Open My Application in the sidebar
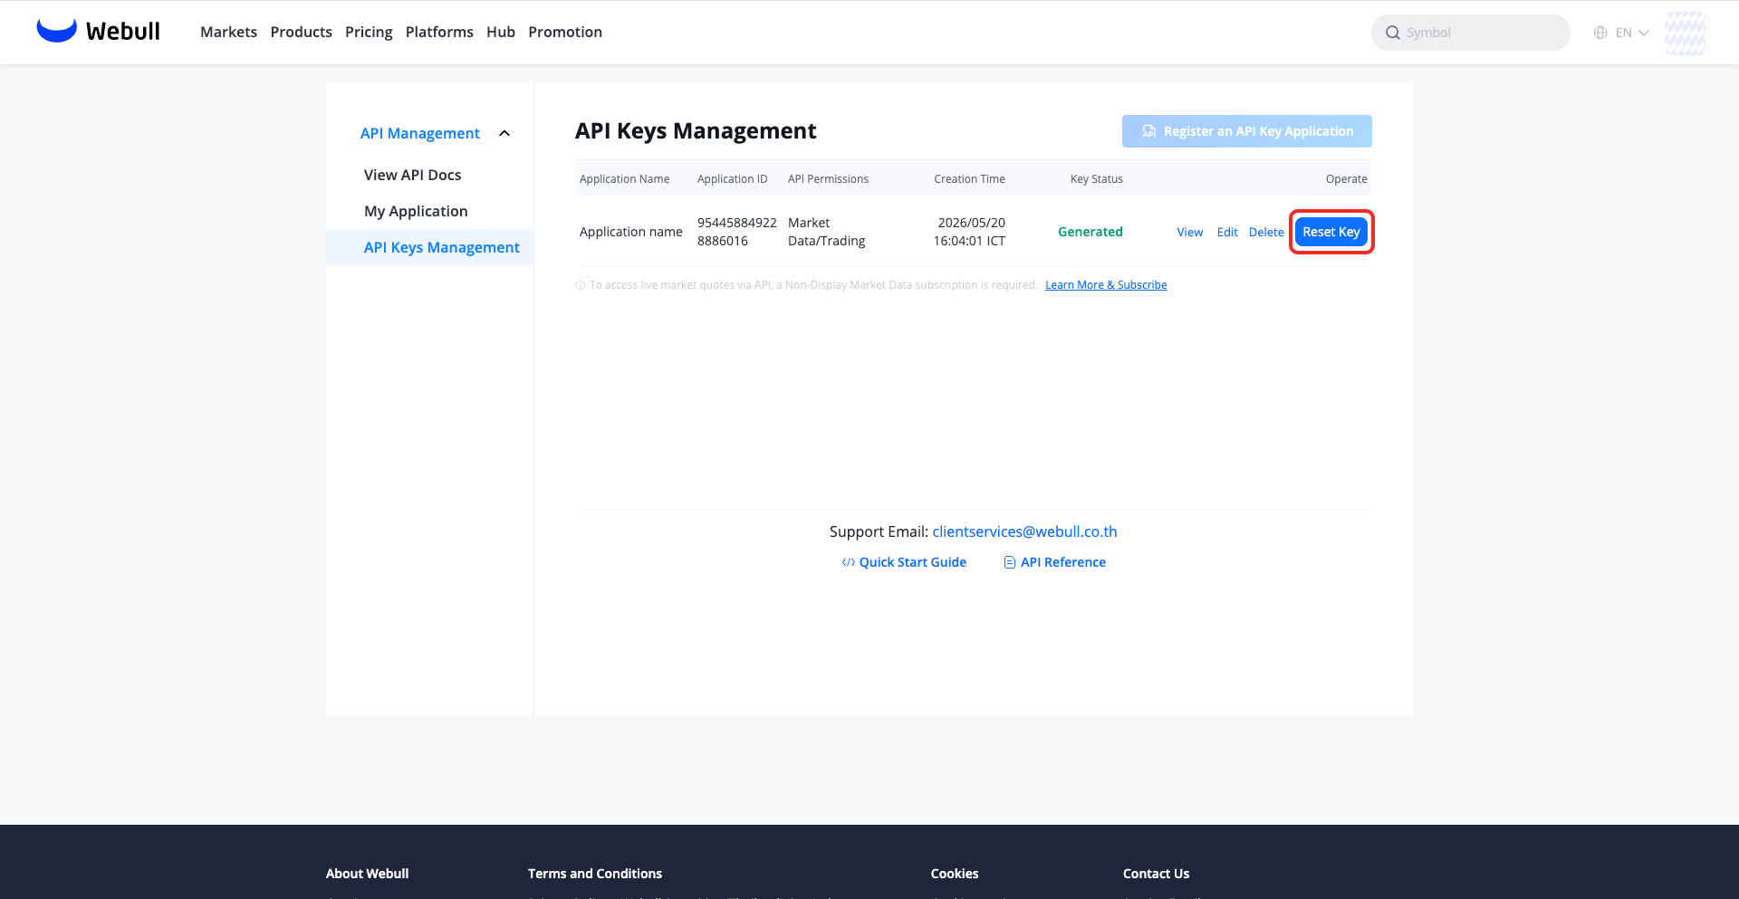Screen dimensions: 1739x899 click(x=416, y=211)
